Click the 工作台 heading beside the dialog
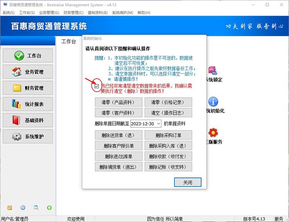 click(x=69, y=41)
